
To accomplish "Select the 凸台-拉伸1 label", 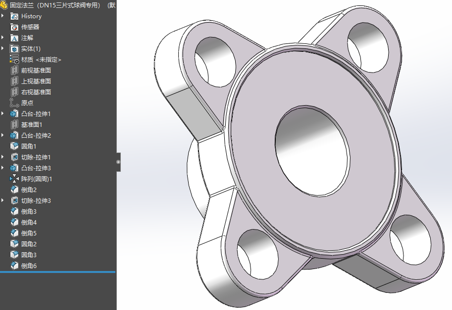I will pos(36,114).
